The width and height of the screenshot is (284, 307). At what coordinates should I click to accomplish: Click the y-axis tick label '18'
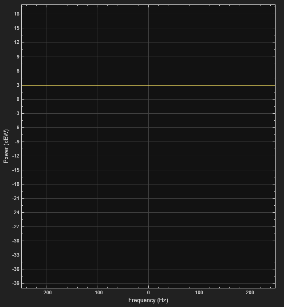click(17, 14)
